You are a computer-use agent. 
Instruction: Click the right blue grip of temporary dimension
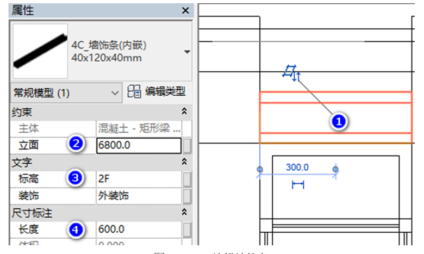[335, 170]
